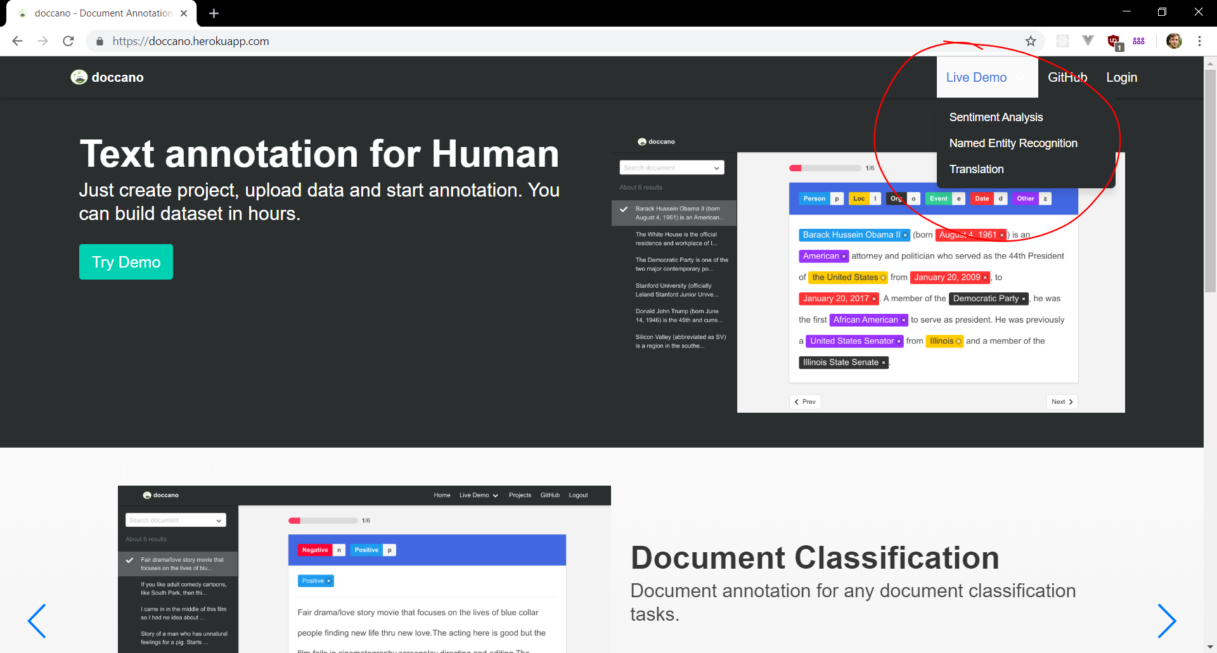1217x653 pixels.
Task: Click the 'Document Classification' heading
Action: 815,558
